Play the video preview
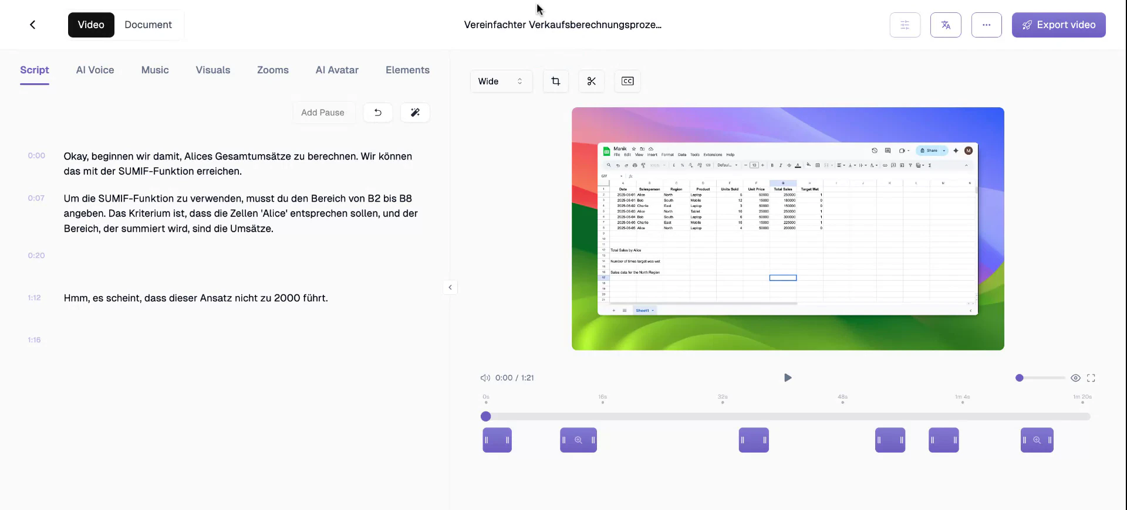The height and width of the screenshot is (510, 1127). point(788,378)
